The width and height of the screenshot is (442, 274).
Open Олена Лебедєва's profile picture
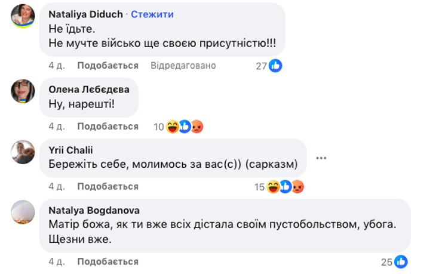(23, 91)
